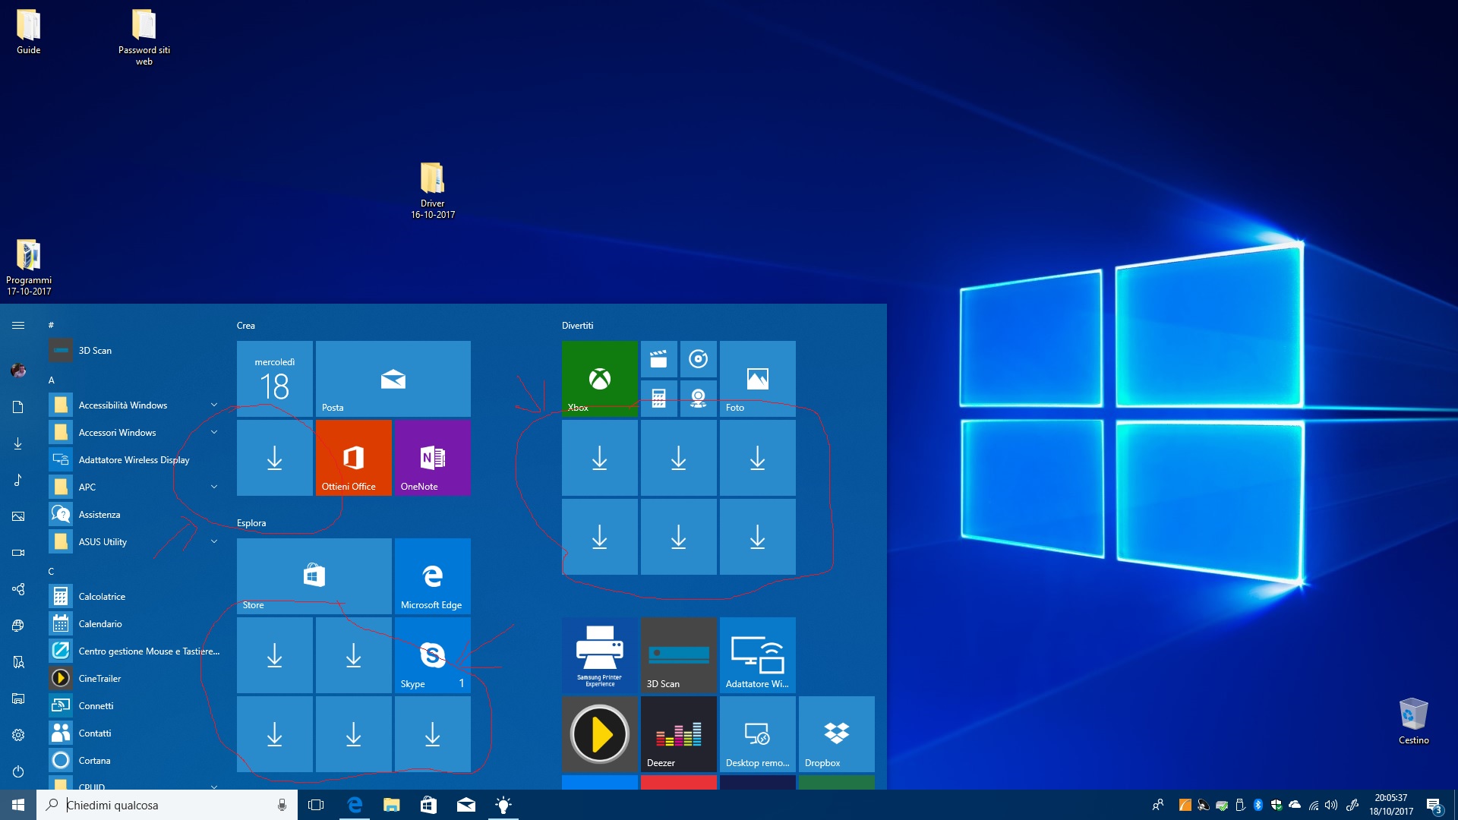Open Task View on the taskbar

(316, 805)
